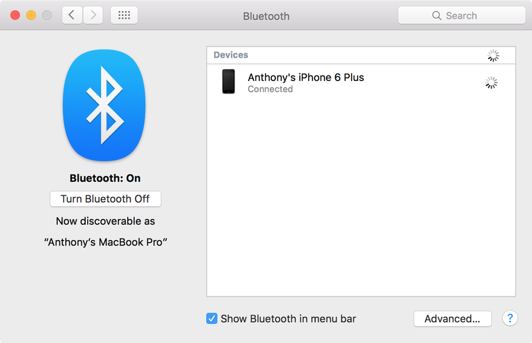Viewport: 532px width, 343px height.
Task: Click the "Anthony's MacBook Pro" name text
Action: [106, 242]
